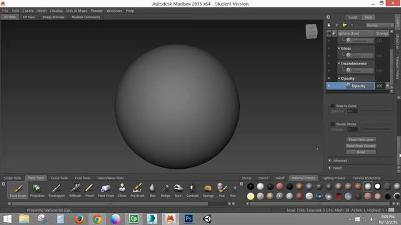Open the layer blend mode dropdown
This screenshot has height=225, width=401.
tap(380, 25)
